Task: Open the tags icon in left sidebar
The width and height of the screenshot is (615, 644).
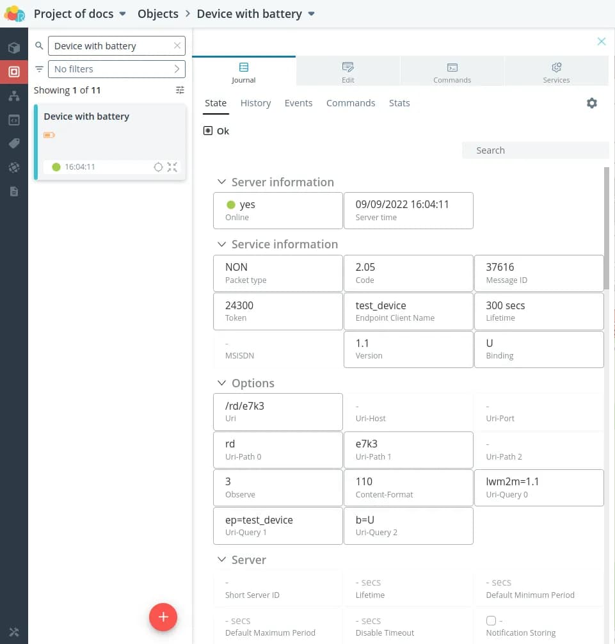Action: click(x=14, y=143)
